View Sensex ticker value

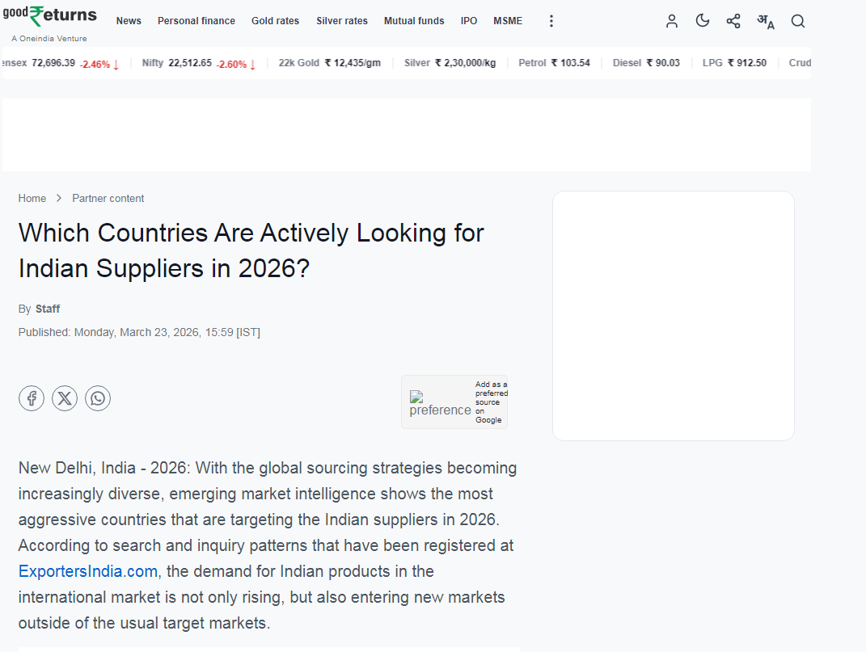tap(53, 63)
